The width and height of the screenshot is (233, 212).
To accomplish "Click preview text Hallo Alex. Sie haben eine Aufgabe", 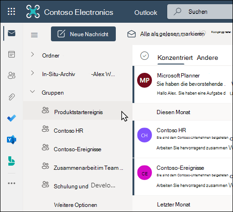I will coord(191,93).
